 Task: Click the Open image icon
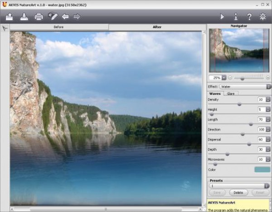10,17
